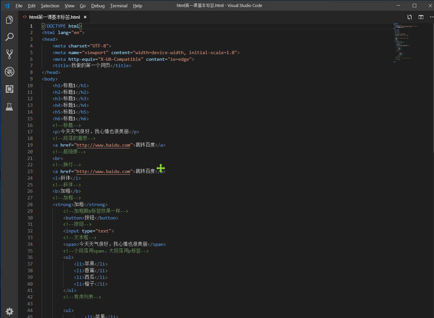Open the Search view in activity bar
This screenshot has width=434, height=318.
click(x=9, y=37)
